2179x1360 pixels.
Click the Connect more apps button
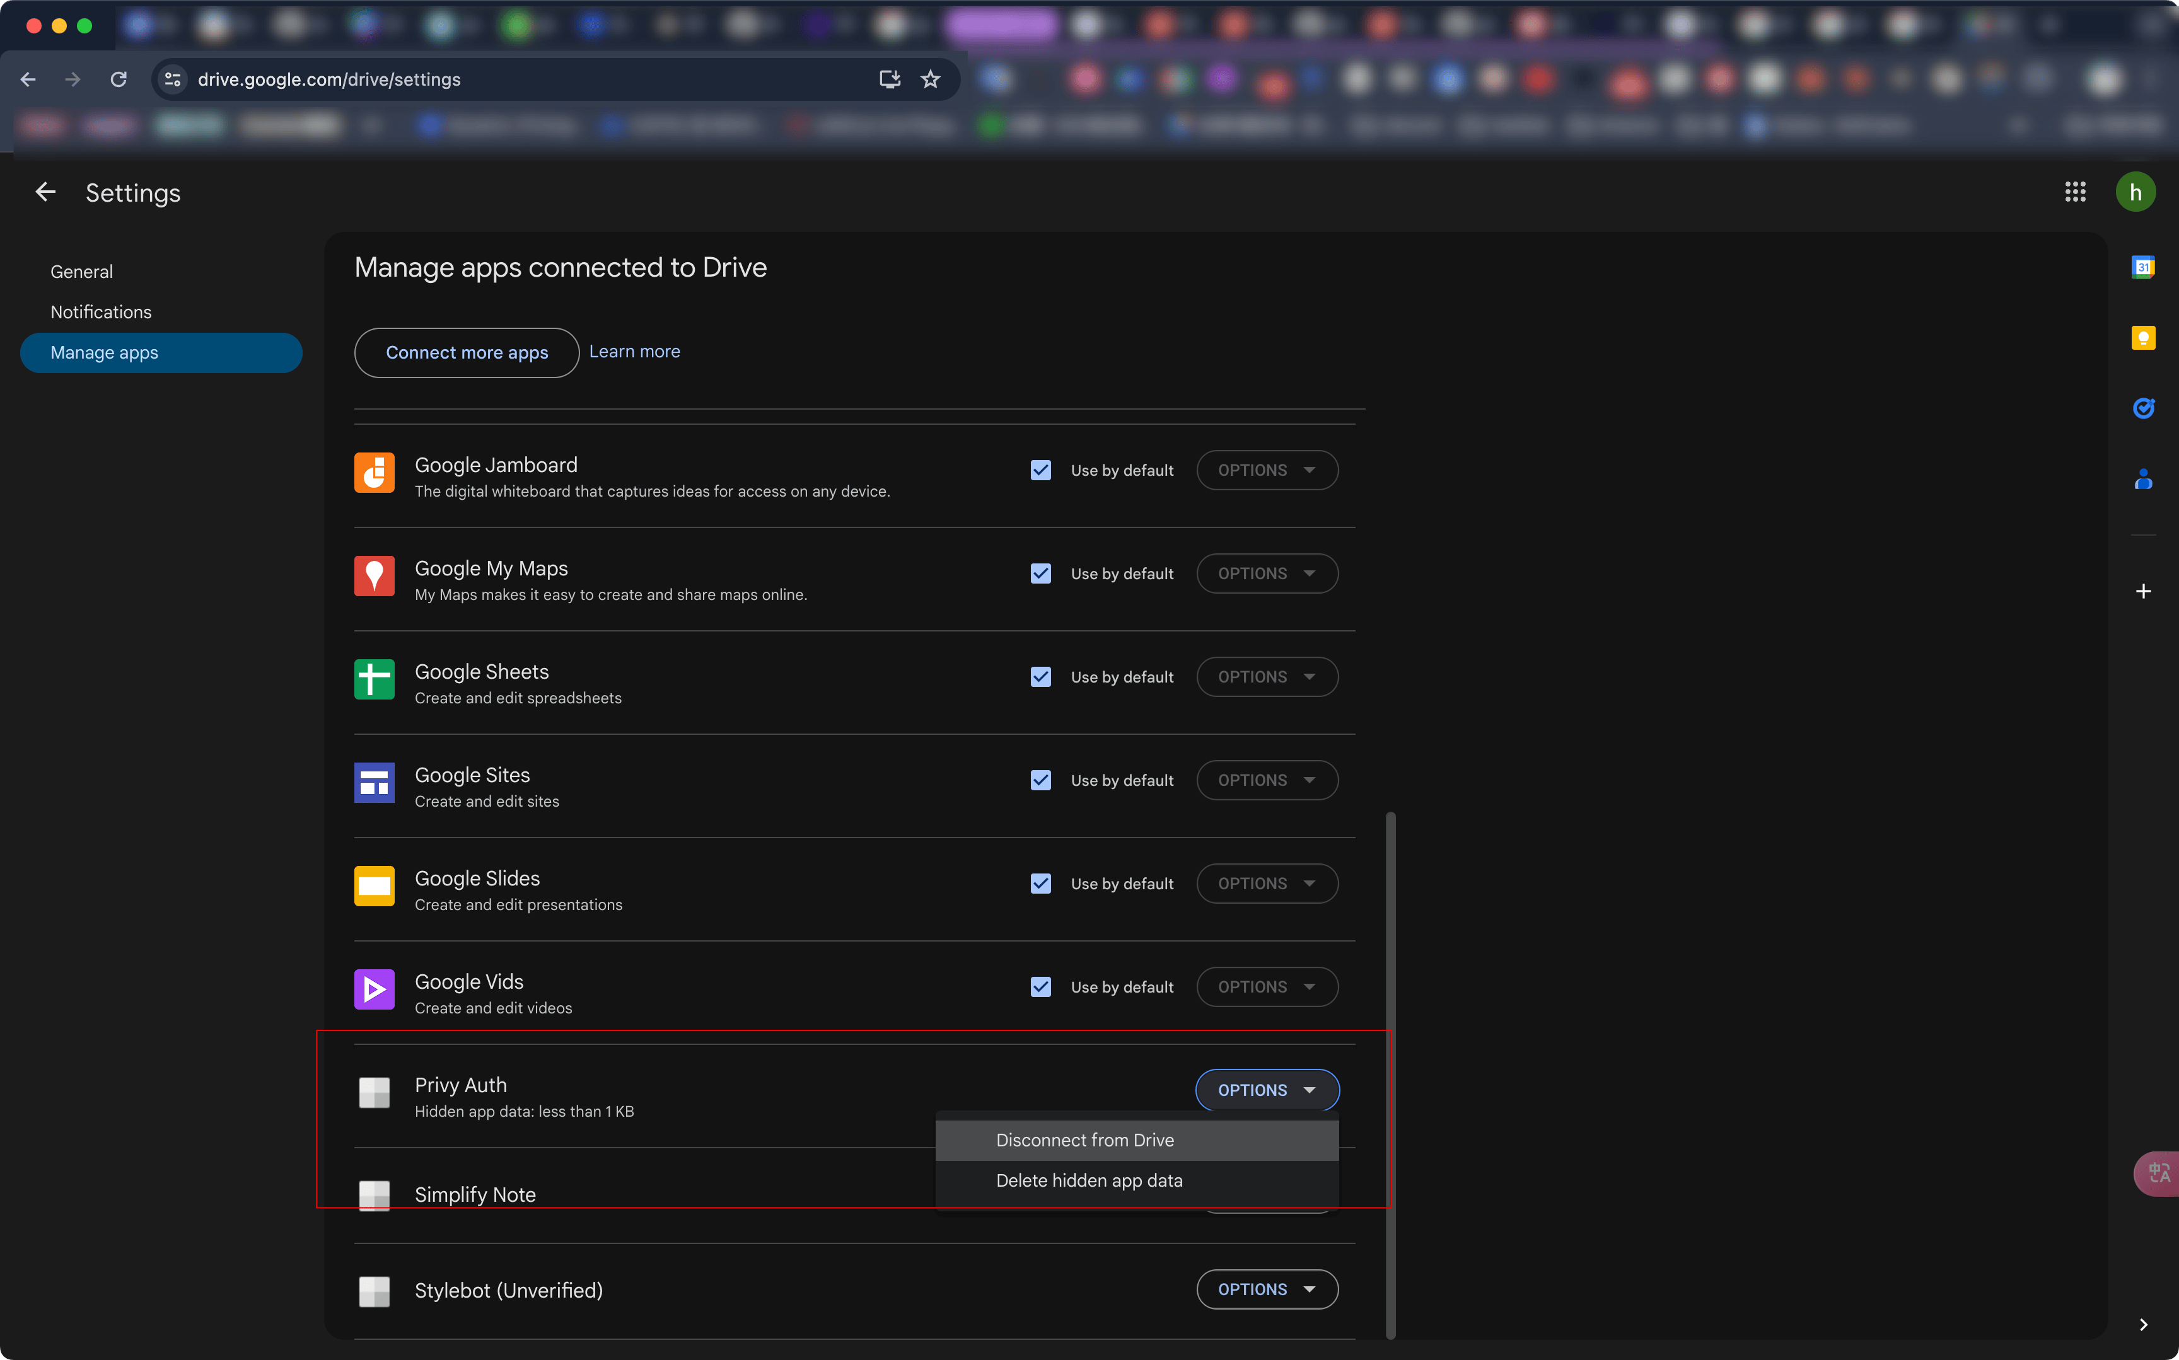(x=466, y=352)
